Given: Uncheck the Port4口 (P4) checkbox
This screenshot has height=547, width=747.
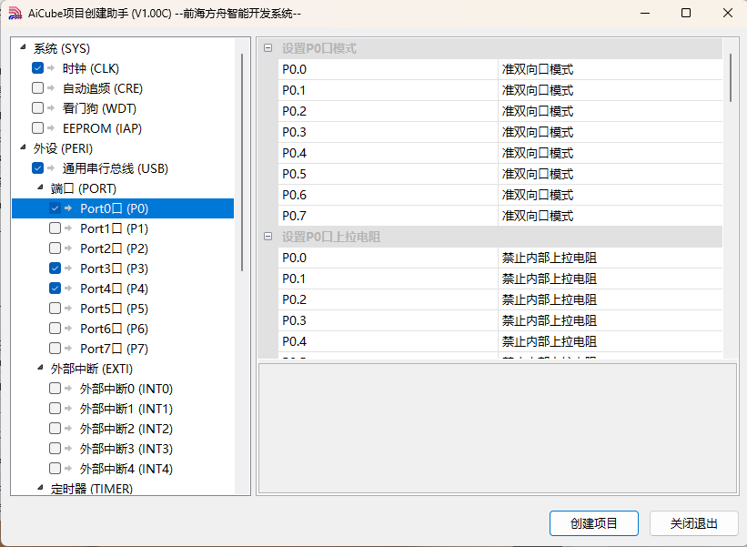Looking at the screenshot, I should pyautogui.click(x=55, y=289).
